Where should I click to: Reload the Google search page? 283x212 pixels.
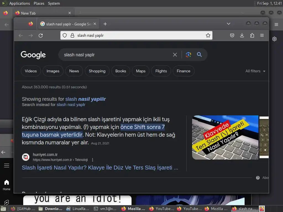click(41, 36)
